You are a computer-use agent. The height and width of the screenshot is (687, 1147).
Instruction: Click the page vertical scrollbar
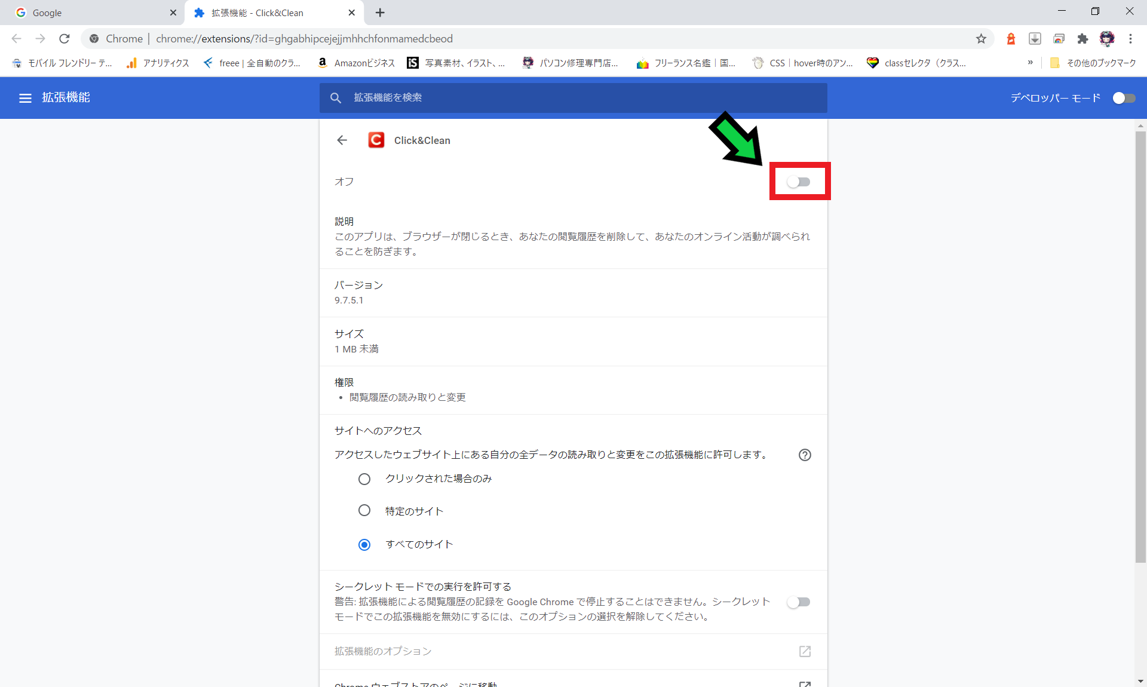click(1140, 346)
